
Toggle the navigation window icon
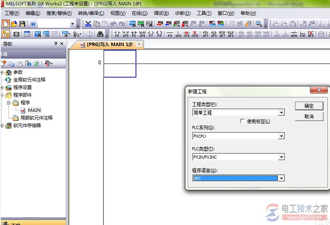6,34
